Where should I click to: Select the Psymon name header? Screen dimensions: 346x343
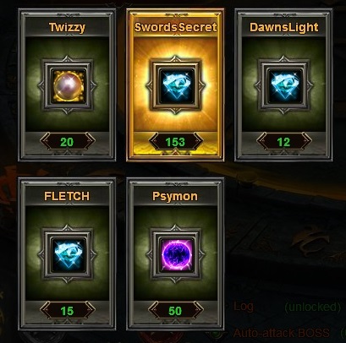pos(175,196)
